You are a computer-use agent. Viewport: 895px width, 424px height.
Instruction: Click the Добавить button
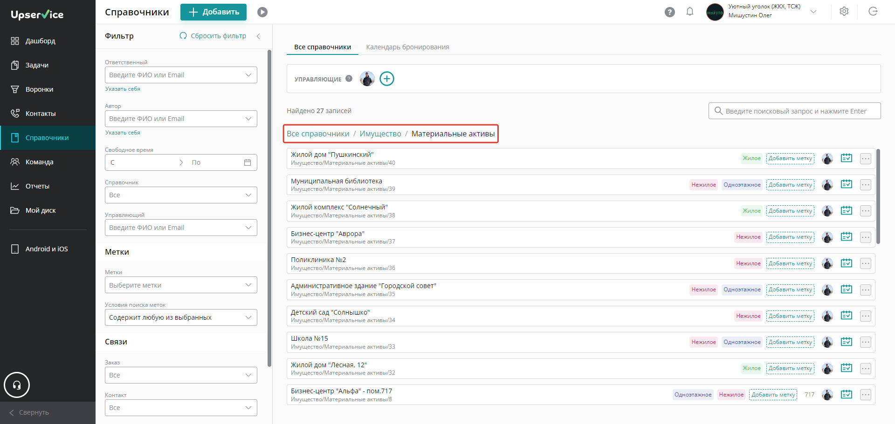pyautogui.click(x=213, y=12)
